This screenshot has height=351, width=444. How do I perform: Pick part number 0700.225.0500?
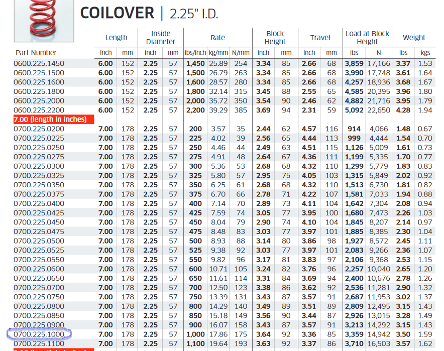[39, 241]
